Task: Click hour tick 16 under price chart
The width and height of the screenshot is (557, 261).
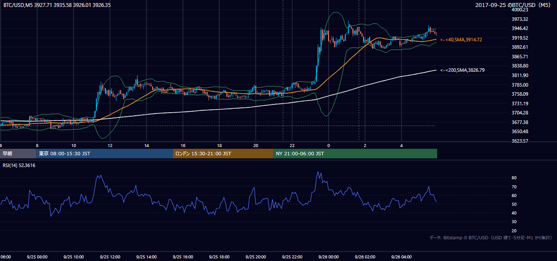Action: (183, 145)
